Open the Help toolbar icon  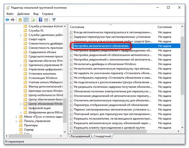click(41, 20)
